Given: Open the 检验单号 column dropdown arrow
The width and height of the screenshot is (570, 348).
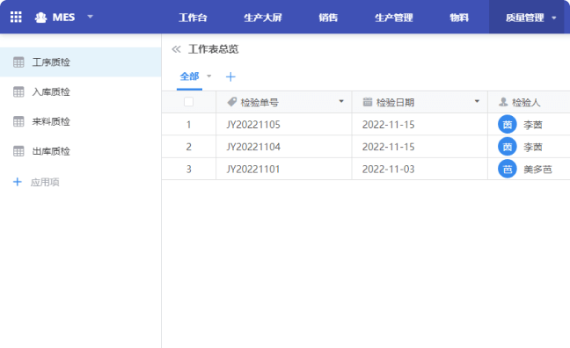Looking at the screenshot, I should [341, 101].
